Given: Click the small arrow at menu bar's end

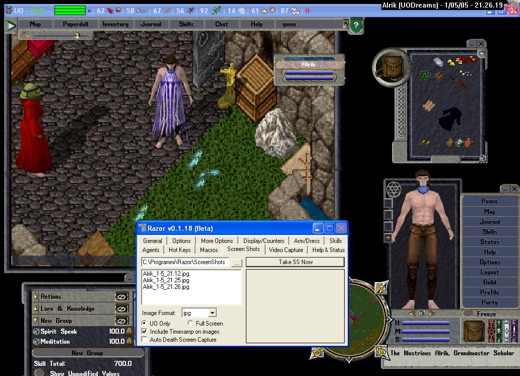Looking at the screenshot, I should (346, 24).
